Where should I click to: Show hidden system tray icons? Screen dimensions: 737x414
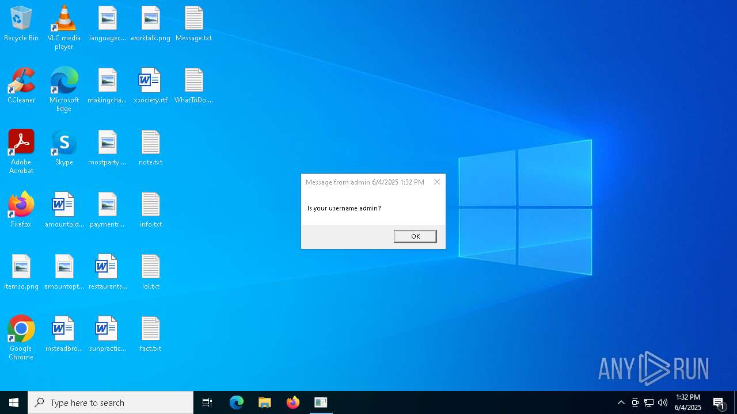[x=621, y=402]
